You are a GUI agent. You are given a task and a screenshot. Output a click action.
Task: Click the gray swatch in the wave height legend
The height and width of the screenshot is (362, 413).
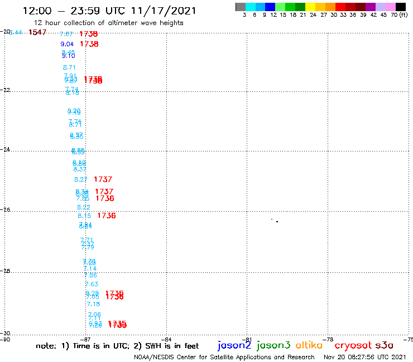click(x=241, y=7)
